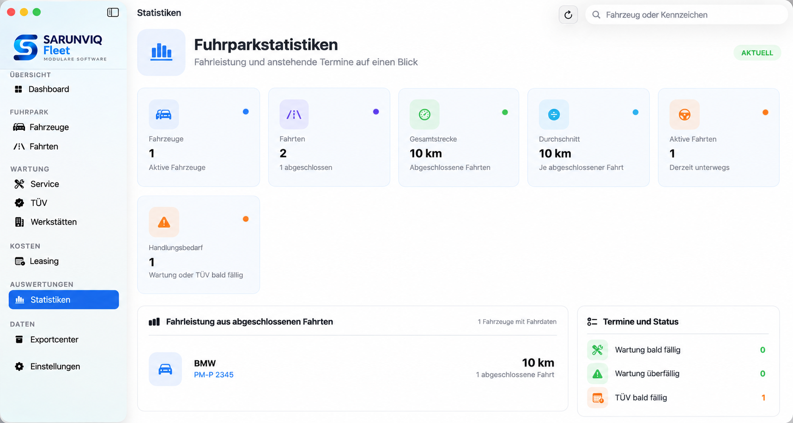Click the car icon in Fahrzeuge card
Viewport: 793px width, 423px height.
(x=163, y=114)
